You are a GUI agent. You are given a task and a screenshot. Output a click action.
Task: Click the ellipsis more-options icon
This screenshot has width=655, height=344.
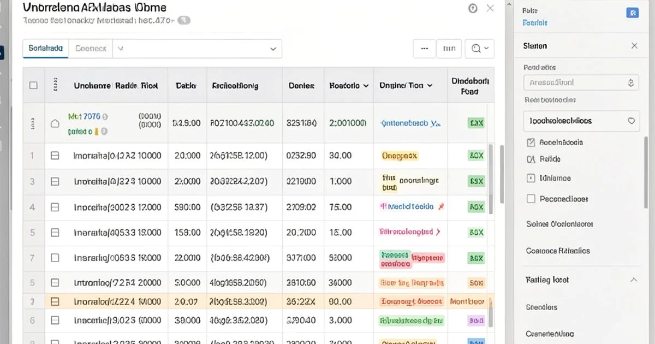[424, 48]
